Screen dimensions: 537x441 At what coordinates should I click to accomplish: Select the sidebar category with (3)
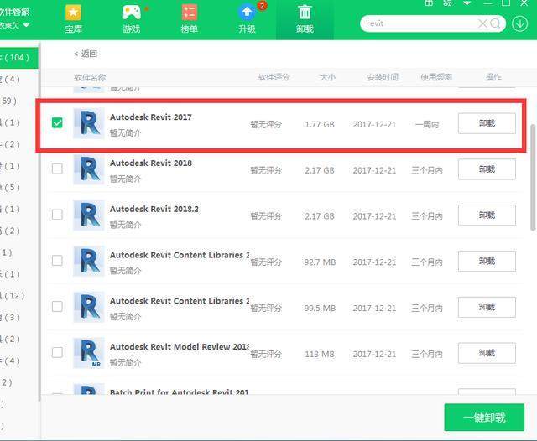[11, 317]
